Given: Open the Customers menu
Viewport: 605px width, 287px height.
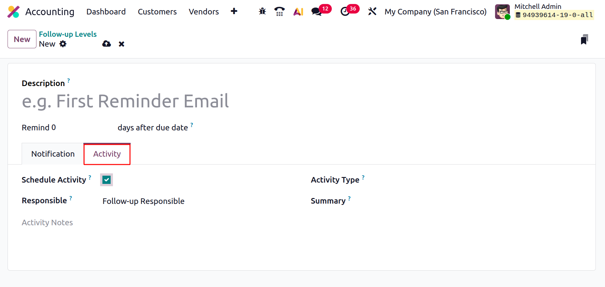Looking at the screenshot, I should pos(157,12).
